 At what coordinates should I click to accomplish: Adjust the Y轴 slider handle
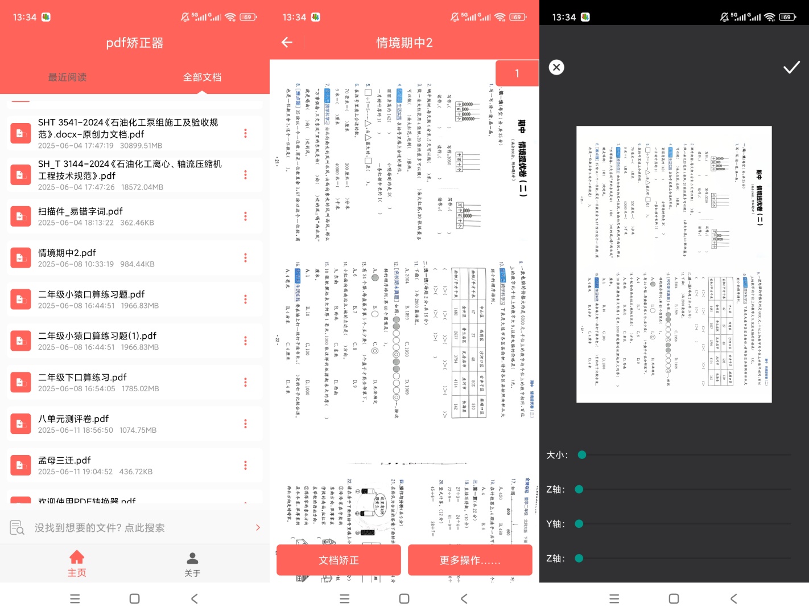[x=579, y=524]
